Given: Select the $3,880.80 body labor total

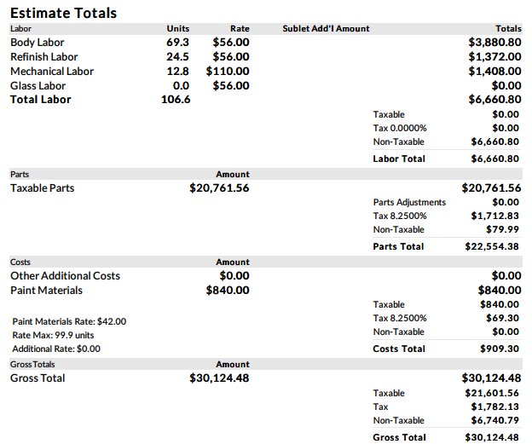Looking at the screenshot, I should [x=494, y=42].
